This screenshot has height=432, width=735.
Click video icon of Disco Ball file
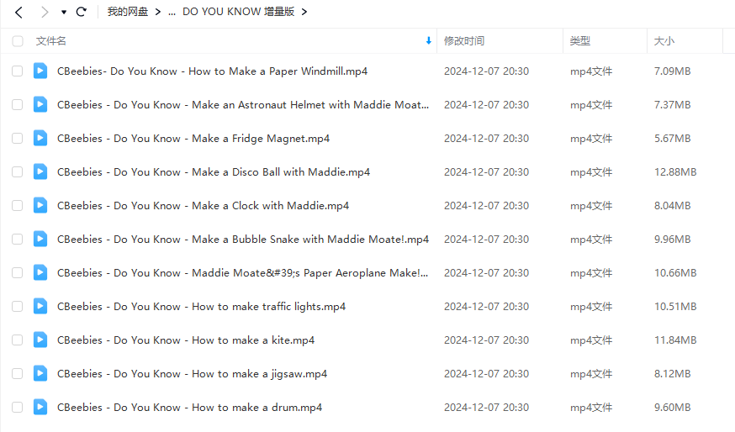click(x=40, y=171)
